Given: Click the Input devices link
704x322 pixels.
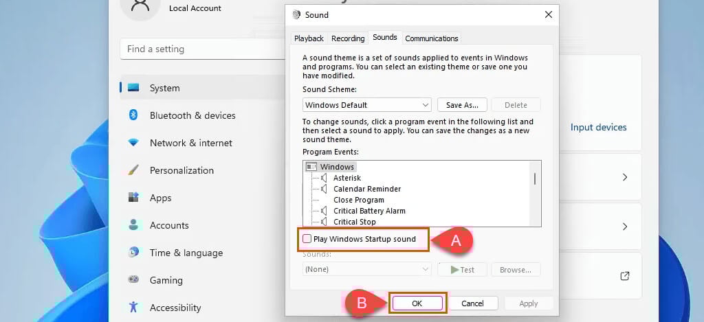Looking at the screenshot, I should click(599, 128).
